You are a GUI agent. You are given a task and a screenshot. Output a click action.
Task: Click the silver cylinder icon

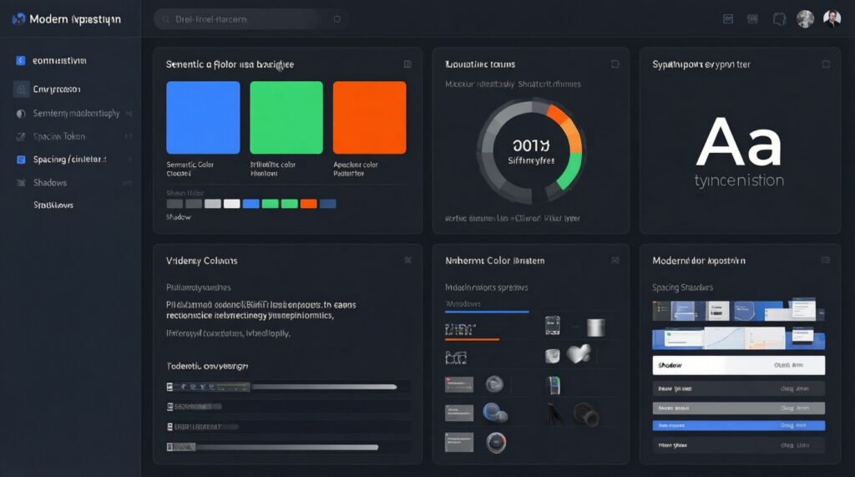tap(595, 327)
